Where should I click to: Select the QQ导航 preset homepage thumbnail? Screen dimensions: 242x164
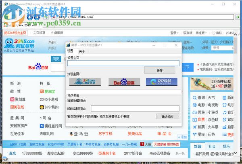162,82
